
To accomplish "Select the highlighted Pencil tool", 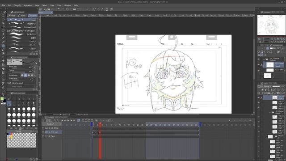I will click(3, 46).
